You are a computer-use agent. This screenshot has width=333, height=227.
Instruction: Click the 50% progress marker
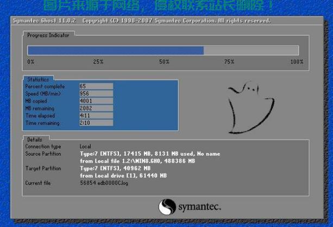(164, 62)
